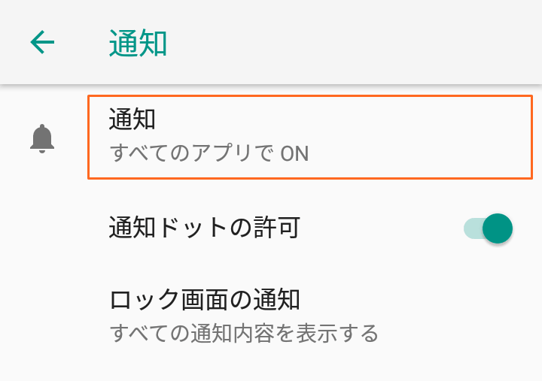This screenshot has width=542, height=381.
Task: Tap the teal 通知 page title
Action: (x=138, y=43)
